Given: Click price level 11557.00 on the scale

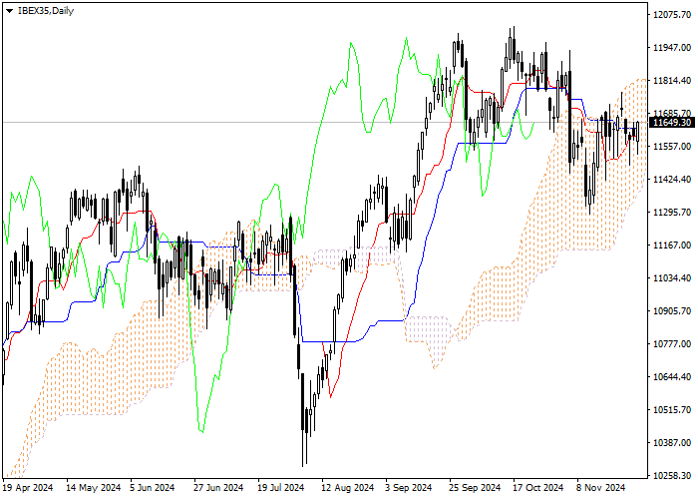Looking at the screenshot, I should coord(672,147).
